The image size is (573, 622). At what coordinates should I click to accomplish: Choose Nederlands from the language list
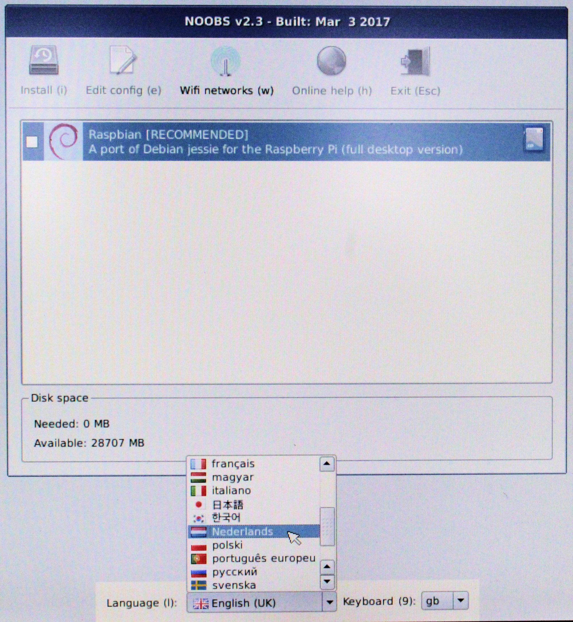(x=254, y=532)
